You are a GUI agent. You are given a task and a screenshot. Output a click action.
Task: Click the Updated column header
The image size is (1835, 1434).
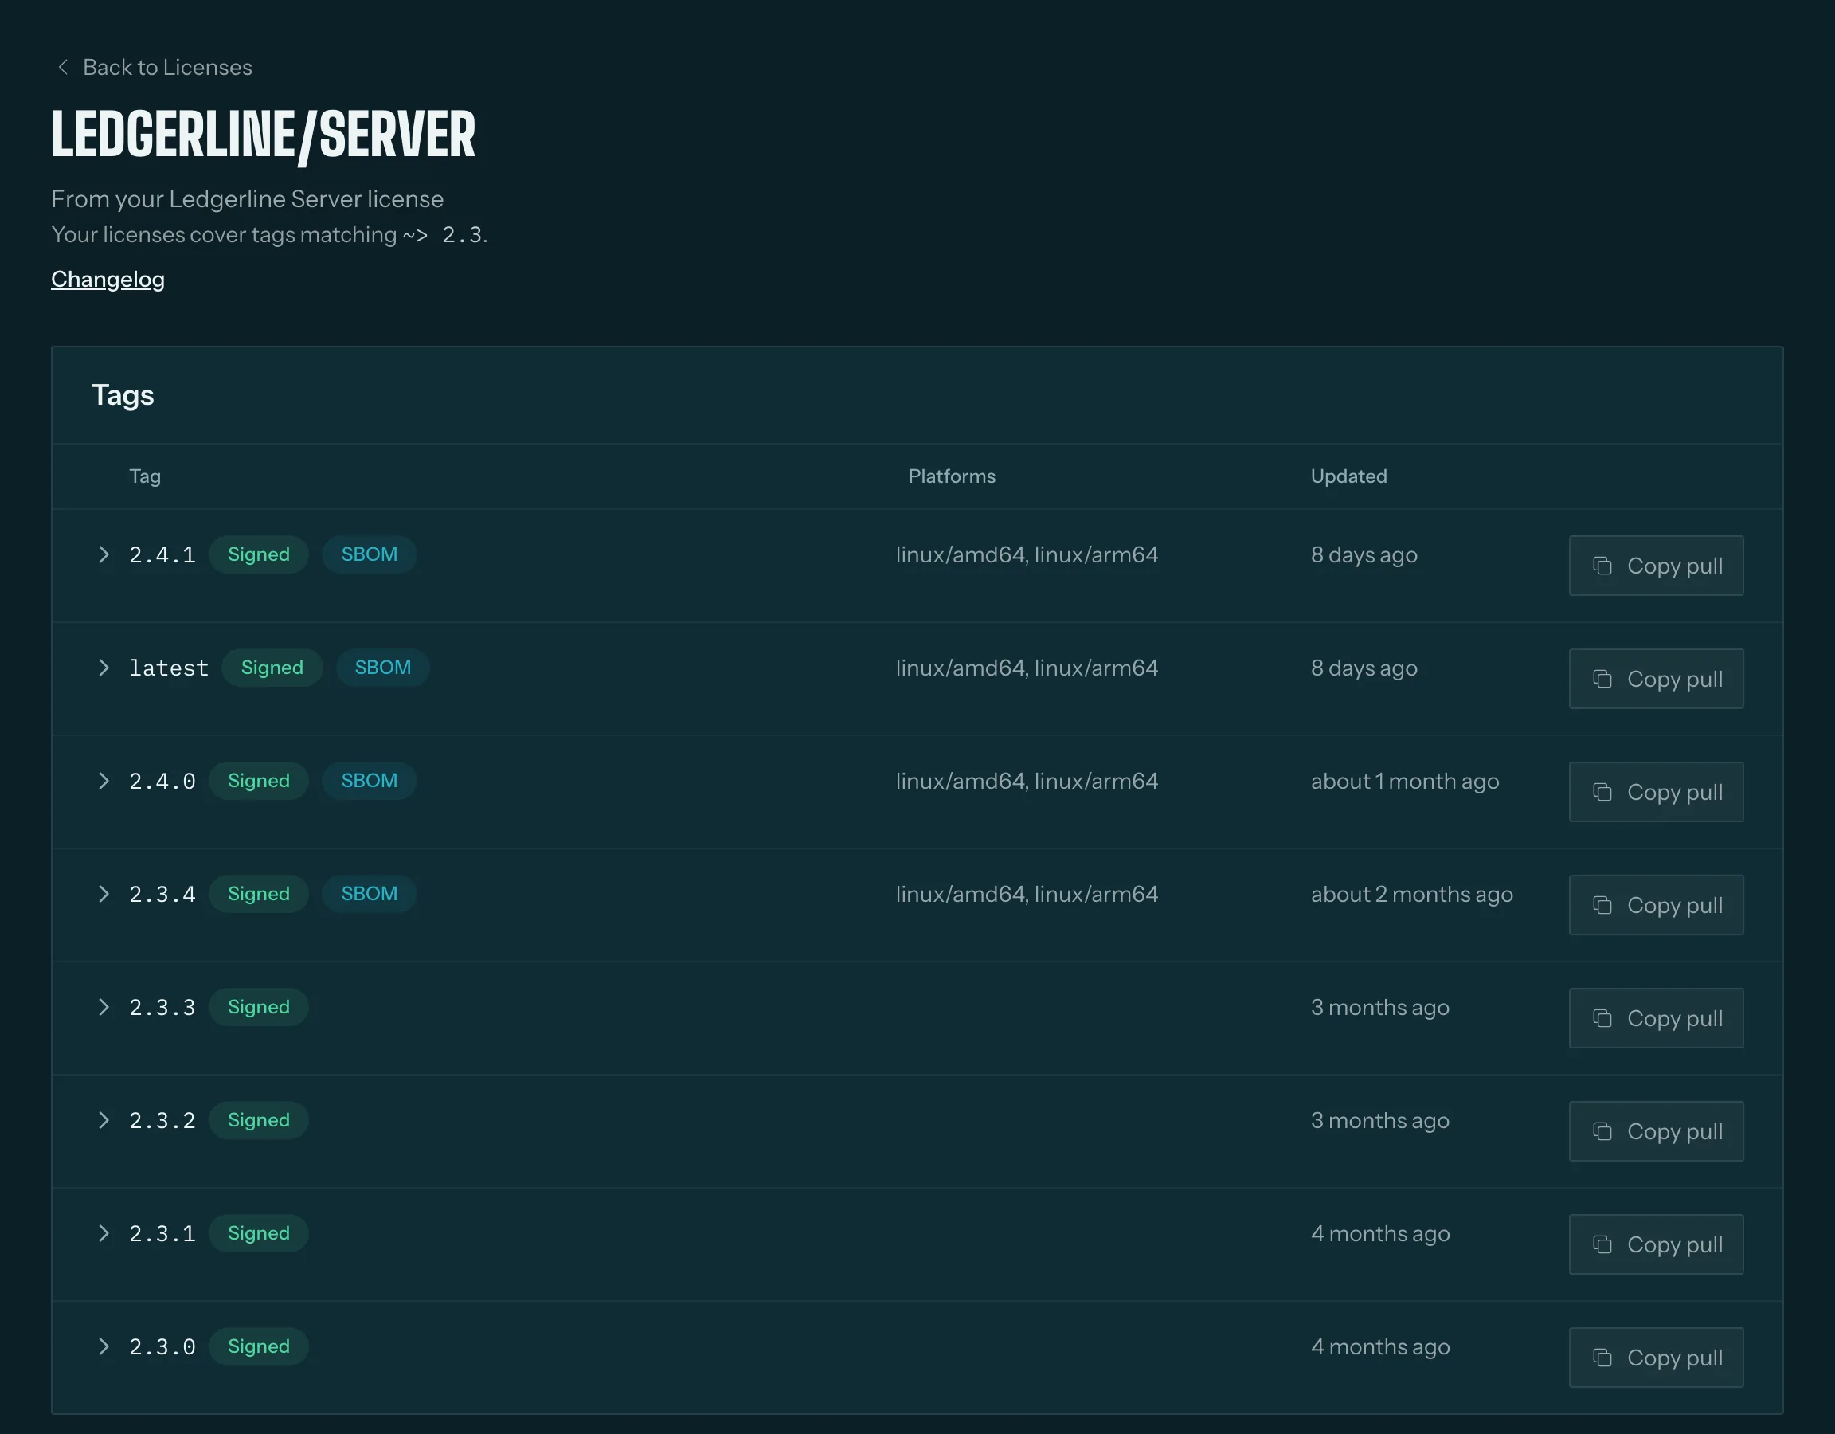pos(1348,476)
